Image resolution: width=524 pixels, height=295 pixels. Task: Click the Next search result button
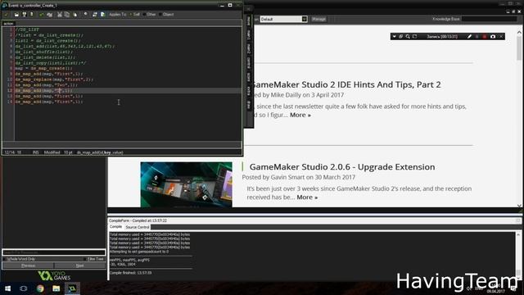[80, 265]
